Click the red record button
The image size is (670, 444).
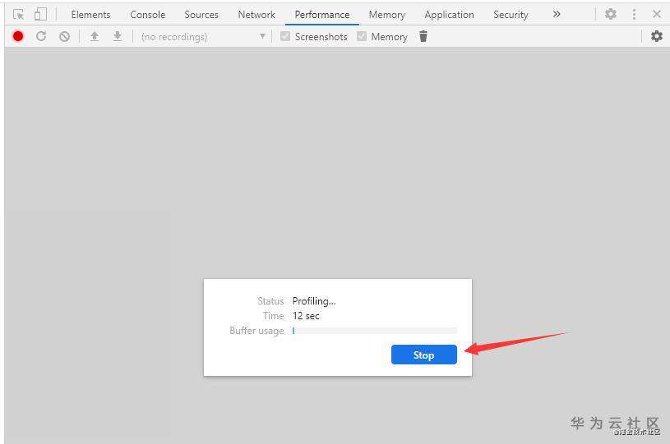point(18,36)
